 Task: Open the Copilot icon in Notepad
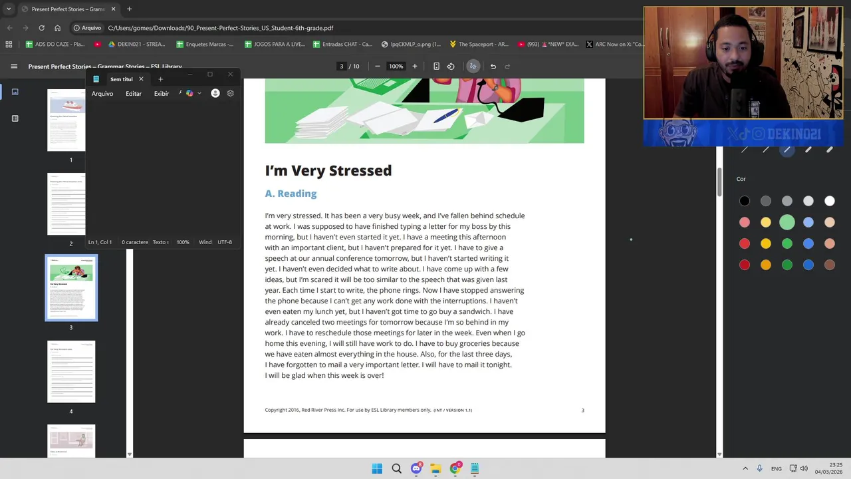click(x=189, y=93)
